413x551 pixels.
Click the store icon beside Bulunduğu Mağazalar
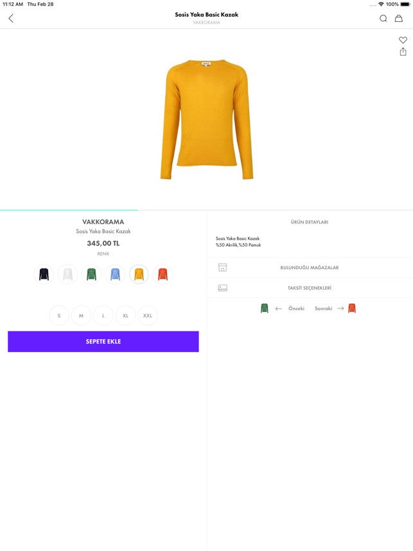coord(222,267)
